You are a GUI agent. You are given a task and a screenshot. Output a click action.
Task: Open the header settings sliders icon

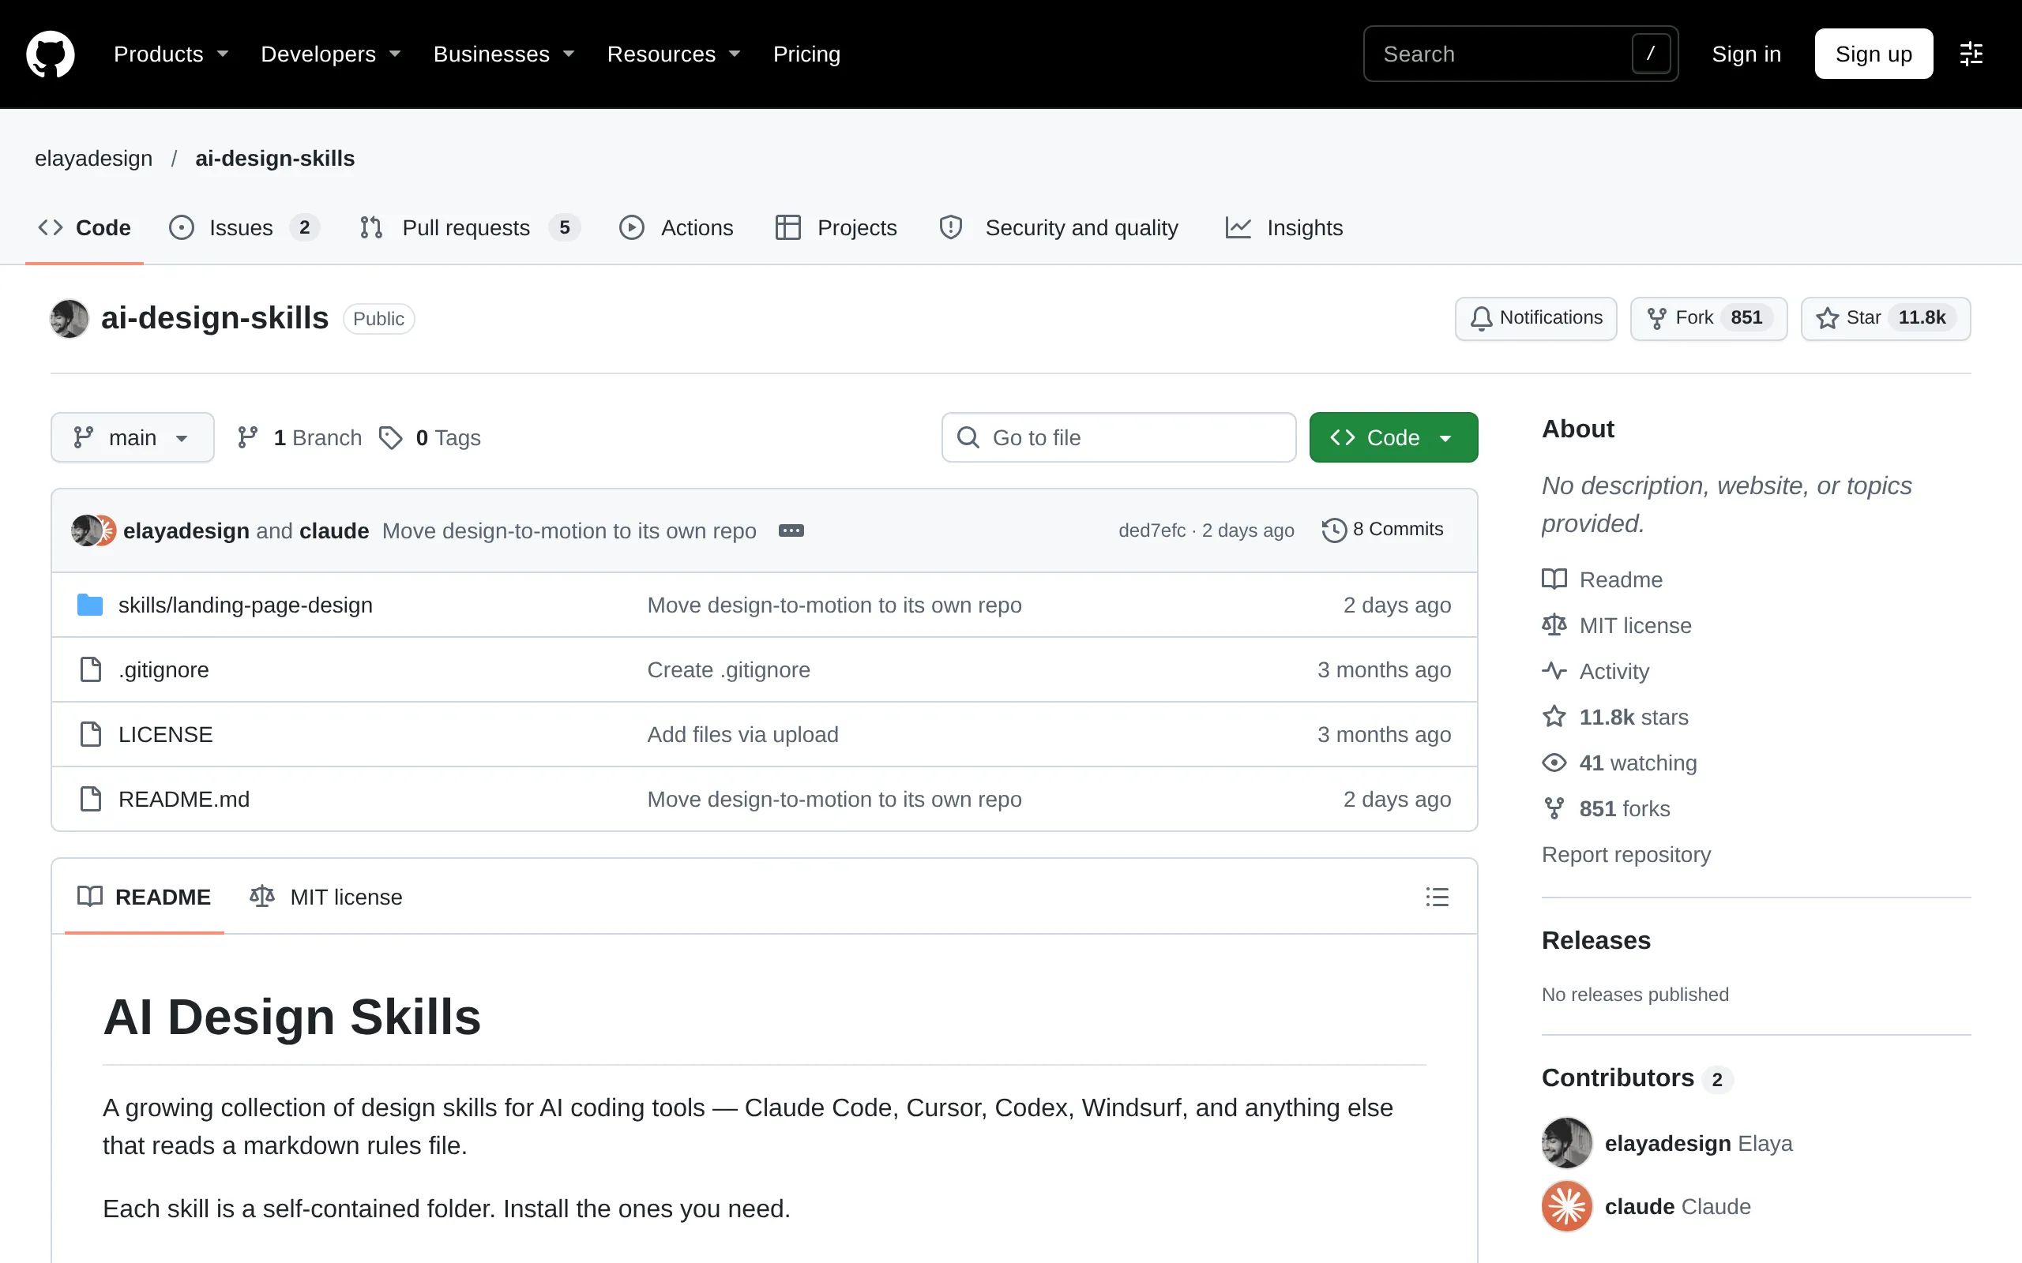point(1971,54)
